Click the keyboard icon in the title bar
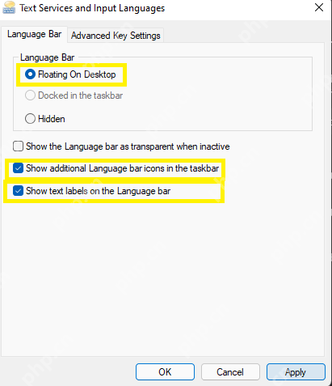332x386 pixels. coord(9,8)
